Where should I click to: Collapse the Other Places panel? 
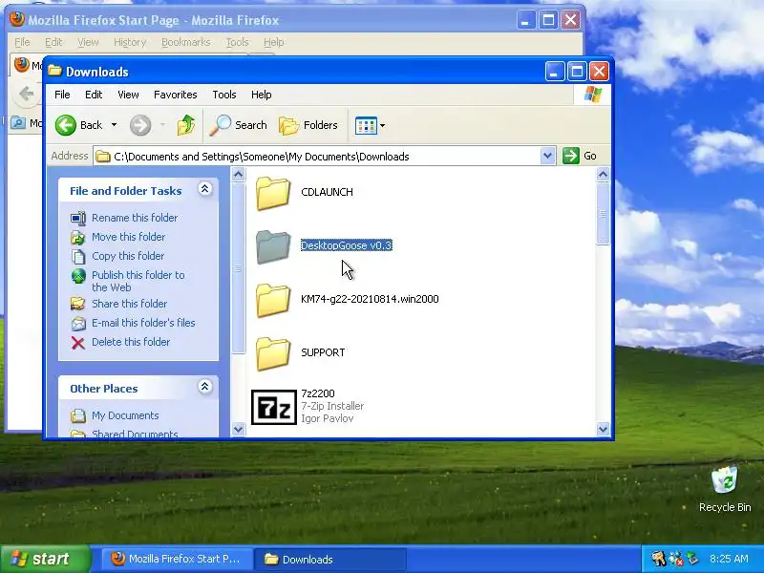tap(204, 387)
